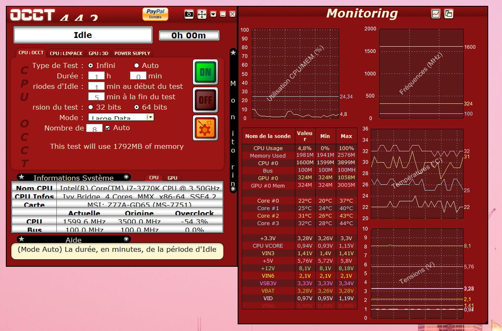
Task: Click the memory usage message about 1792MB
Action: click(117, 146)
